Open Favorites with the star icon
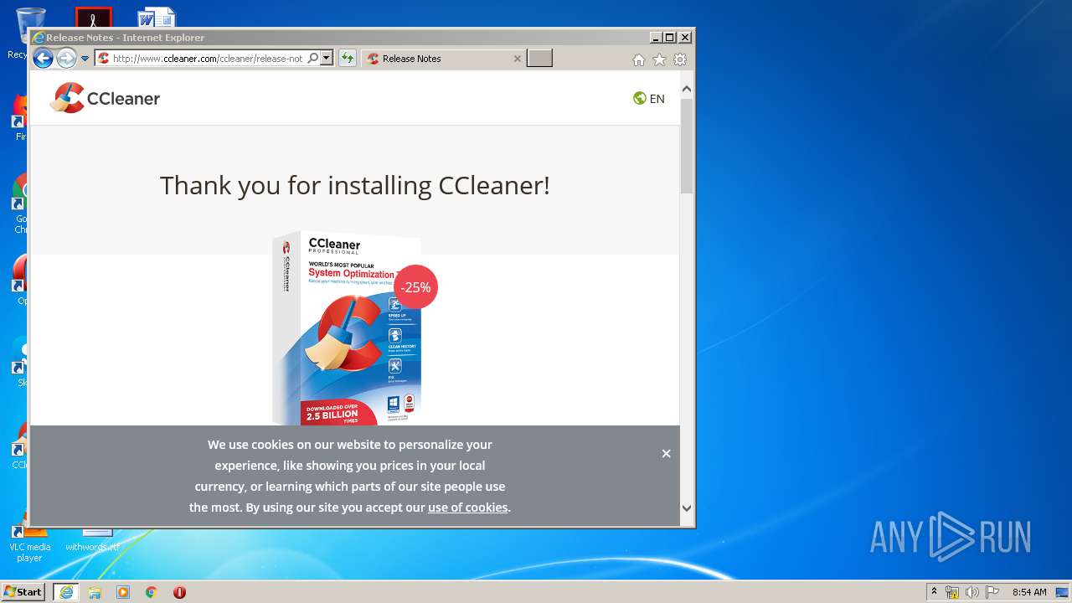Screen dimensions: 1072x603 (x=659, y=59)
